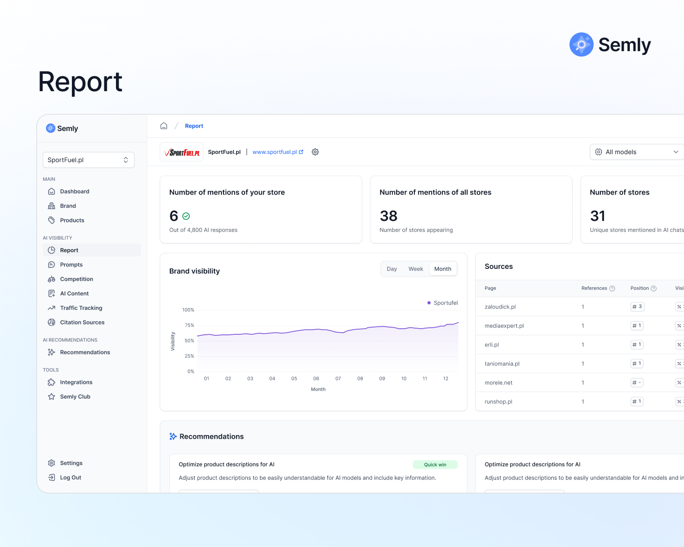Open the All models dropdown

(x=637, y=152)
